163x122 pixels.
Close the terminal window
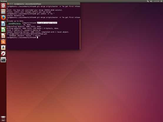pyautogui.click(x=8, y=4)
